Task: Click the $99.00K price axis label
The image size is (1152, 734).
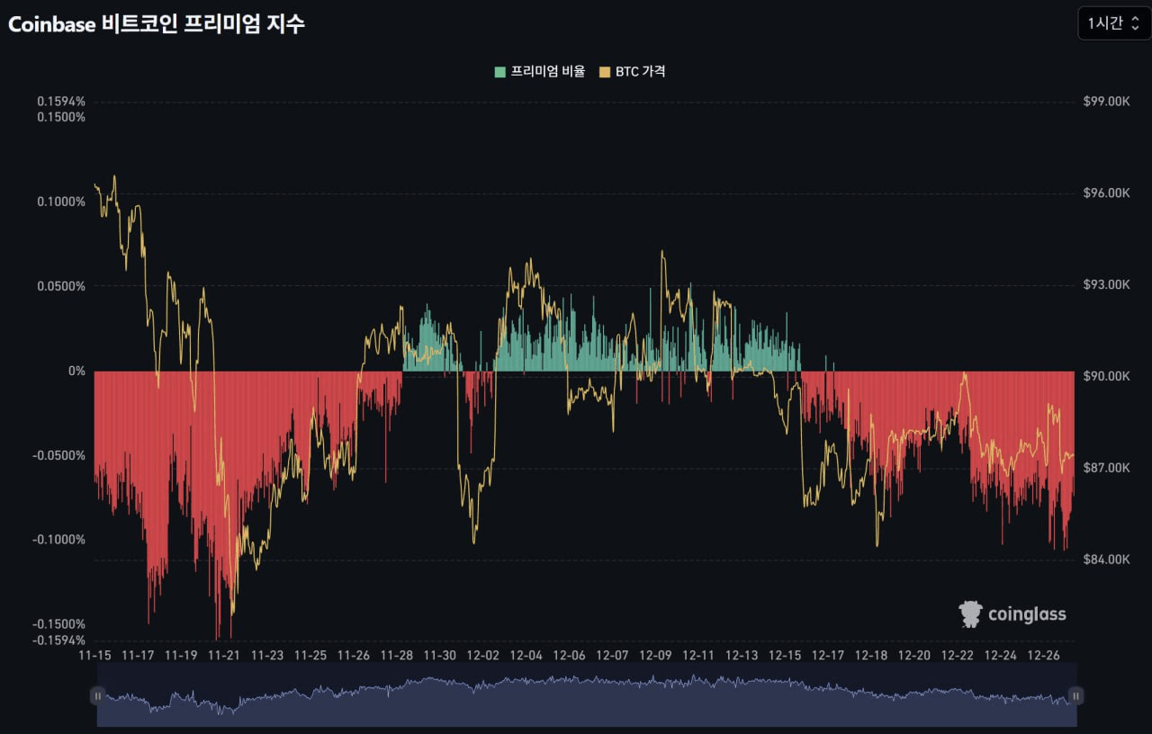Action: pyautogui.click(x=1107, y=101)
